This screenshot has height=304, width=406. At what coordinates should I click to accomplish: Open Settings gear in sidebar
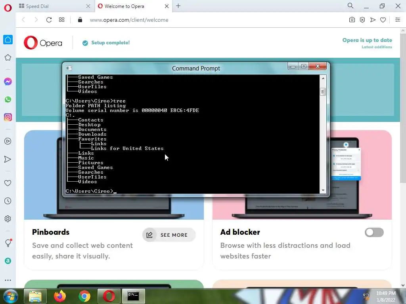8,218
